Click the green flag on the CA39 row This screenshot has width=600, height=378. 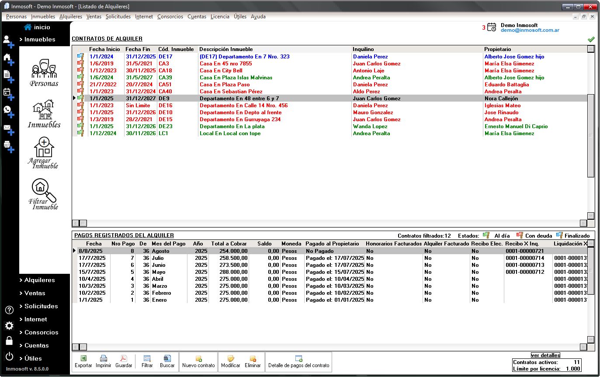pyautogui.click(x=80, y=77)
